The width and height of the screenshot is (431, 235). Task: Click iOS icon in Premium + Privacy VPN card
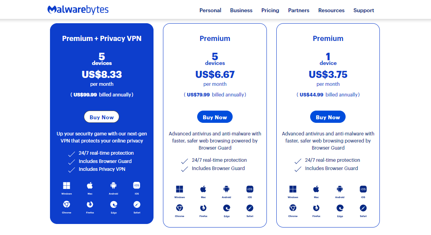[137, 185]
